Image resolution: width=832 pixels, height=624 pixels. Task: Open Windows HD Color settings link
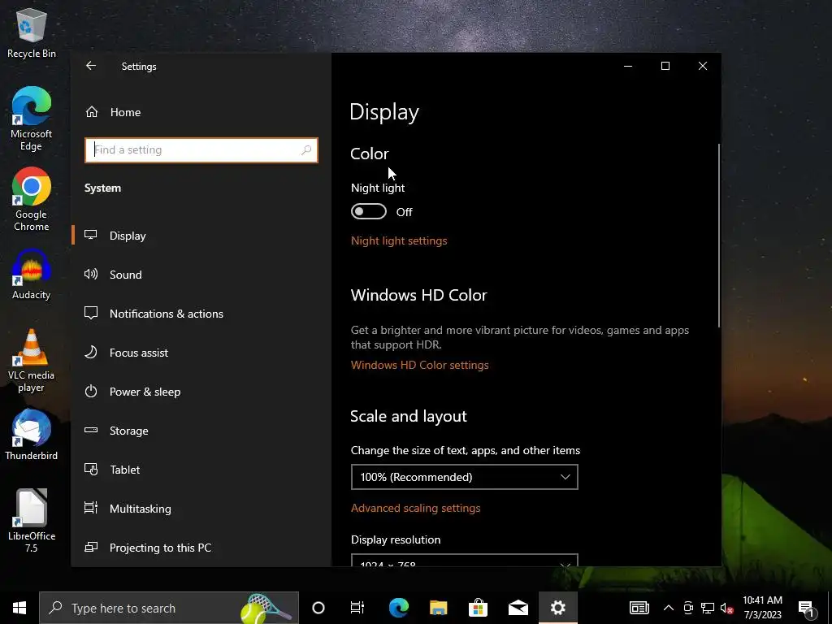(x=420, y=365)
